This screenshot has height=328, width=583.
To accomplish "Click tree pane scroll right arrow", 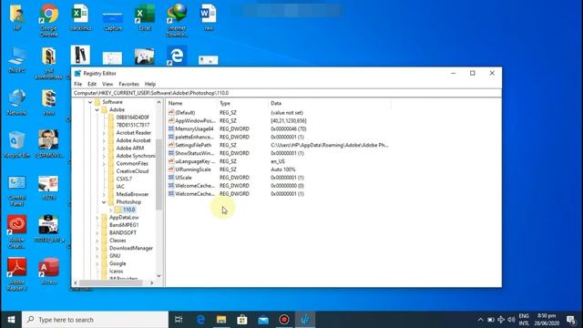I will [x=152, y=283].
